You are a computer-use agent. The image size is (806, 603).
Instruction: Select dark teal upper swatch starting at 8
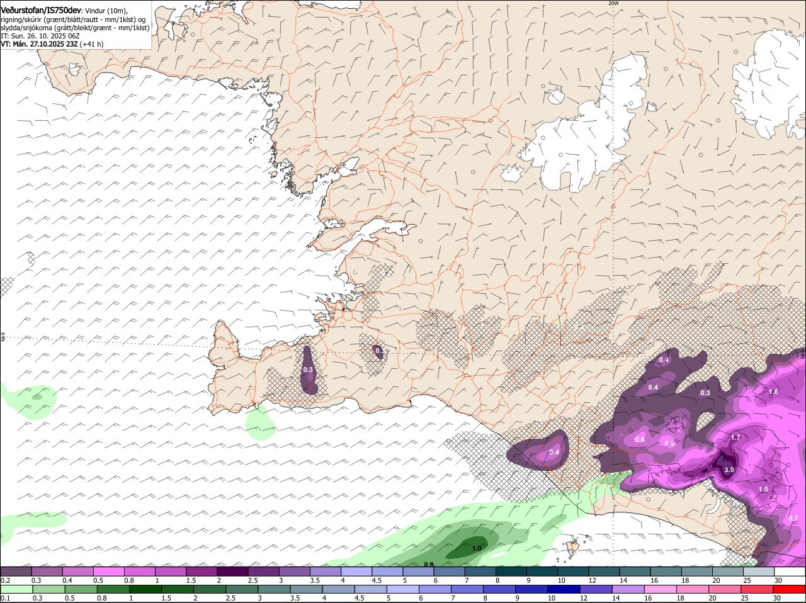511,572
